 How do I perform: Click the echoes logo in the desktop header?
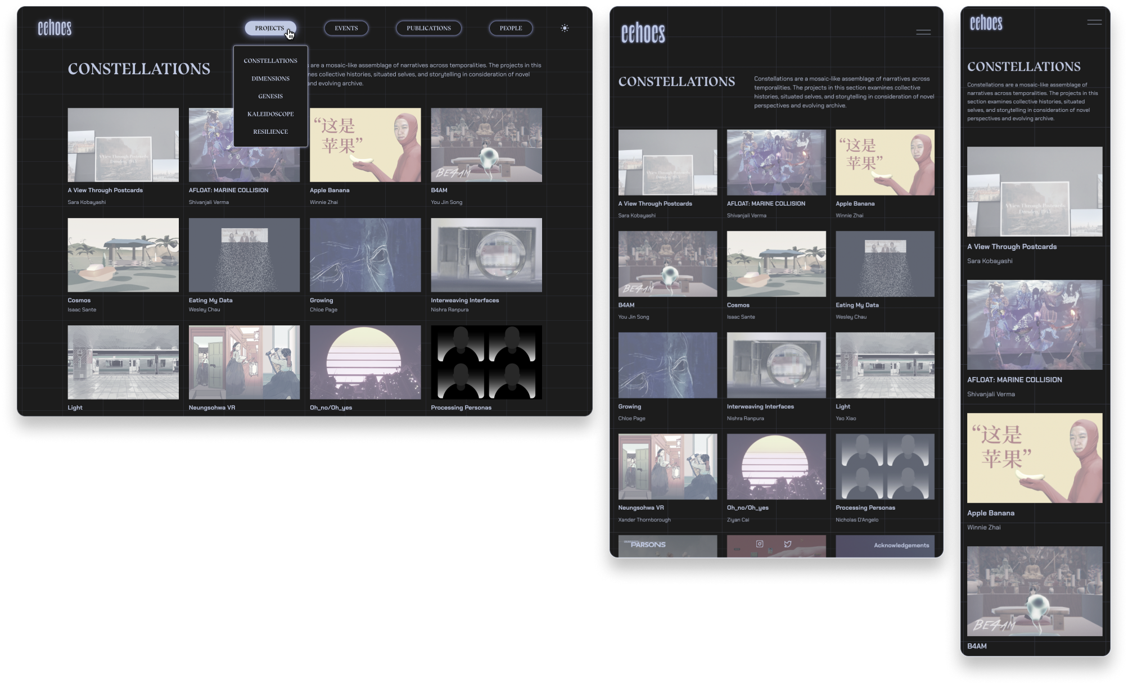(x=55, y=28)
